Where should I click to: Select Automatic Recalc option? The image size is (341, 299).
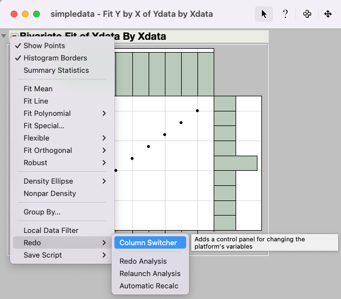pos(149,286)
